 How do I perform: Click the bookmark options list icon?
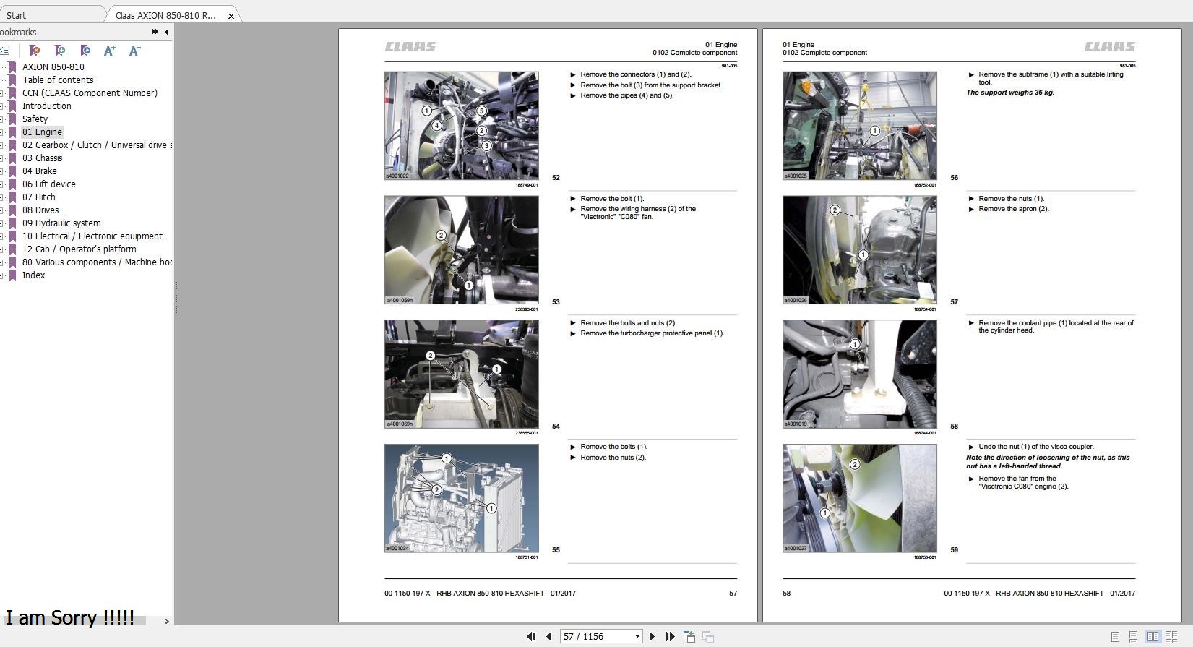(x=4, y=51)
